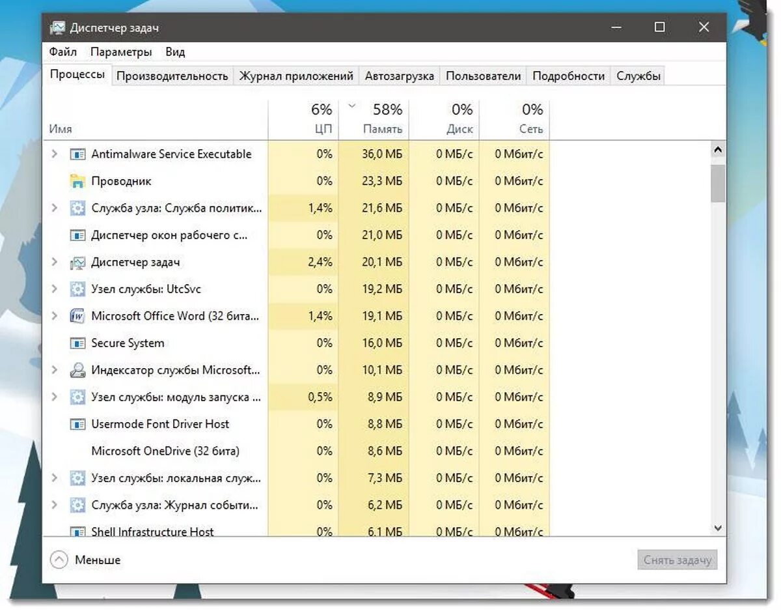Sort by the Диск column header
The image size is (781, 613).
pyautogui.click(x=445, y=120)
